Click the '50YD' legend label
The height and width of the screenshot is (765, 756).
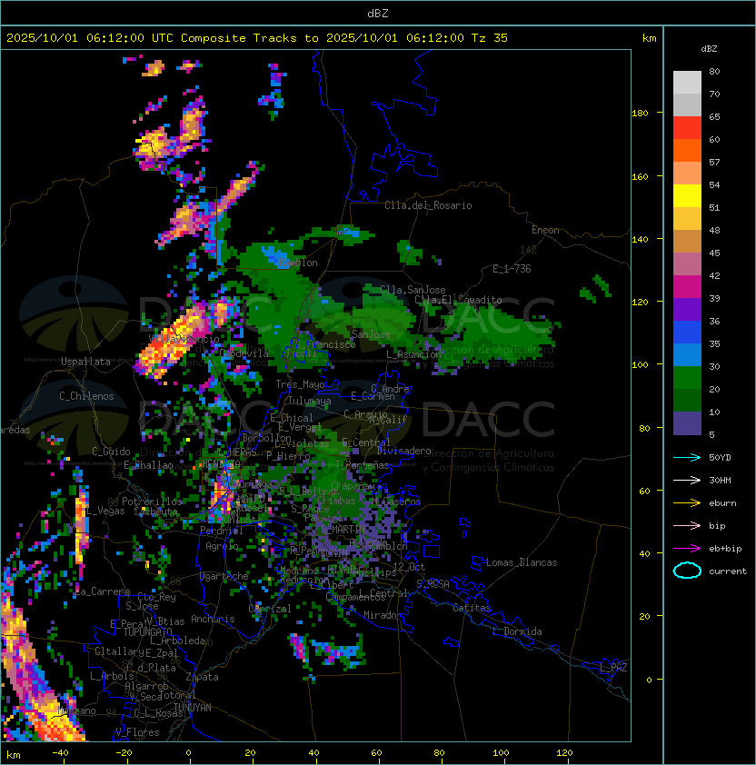[720, 458]
